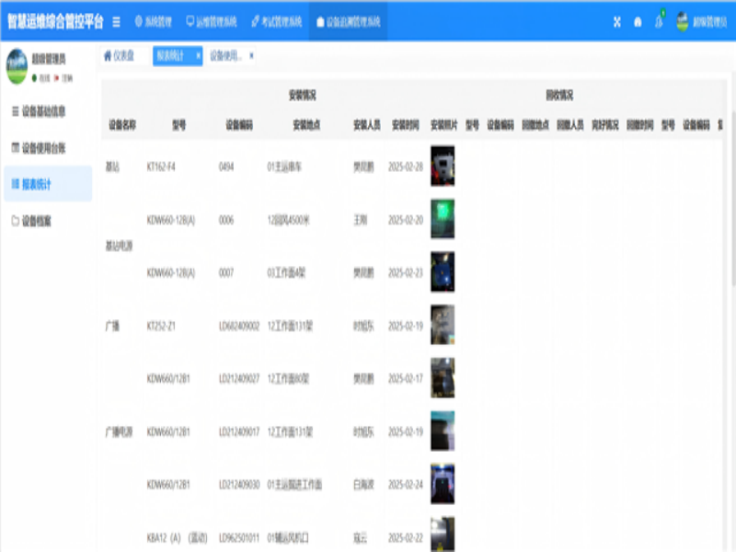Close the 报表统计 tab
This screenshot has height=552, width=736.
point(198,55)
